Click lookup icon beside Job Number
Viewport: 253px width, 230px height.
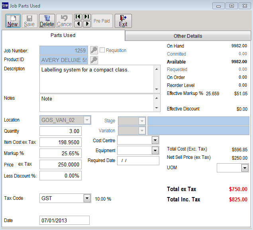tap(94, 50)
